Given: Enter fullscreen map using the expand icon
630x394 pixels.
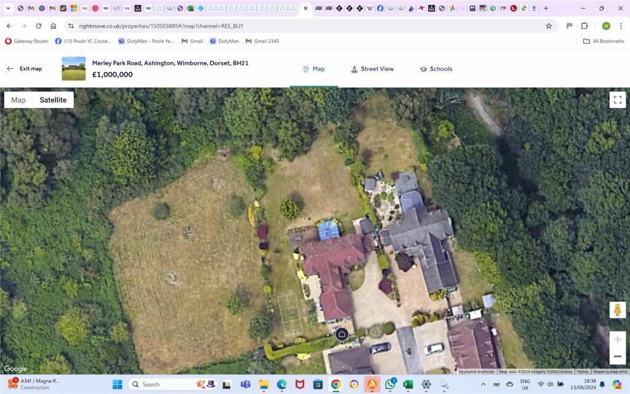Looking at the screenshot, I should pos(618,99).
